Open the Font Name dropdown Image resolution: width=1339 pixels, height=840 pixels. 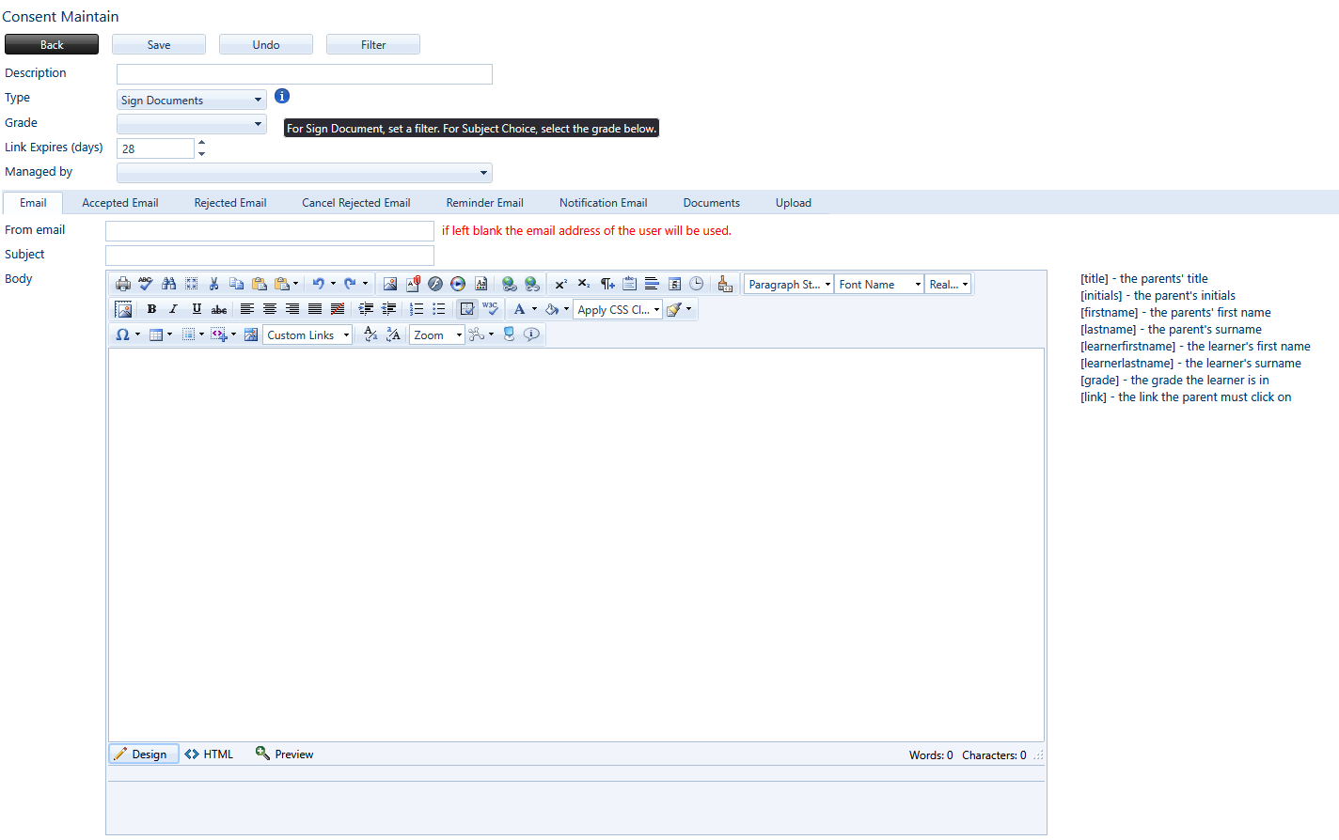click(x=879, y=284)
